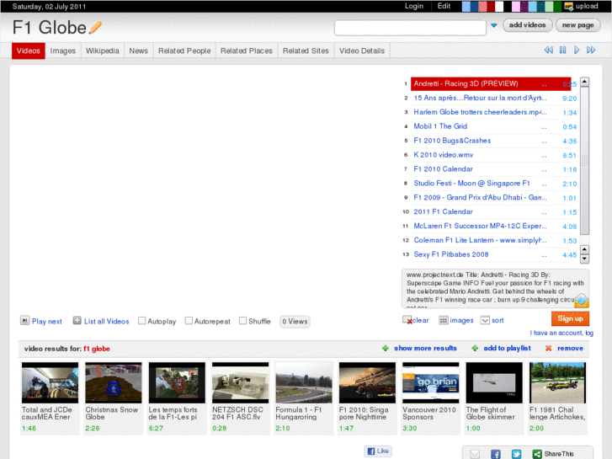Screen dimensions: 612x459
Task: Click the List all Videos plus icon
Action: pos(77,320)
